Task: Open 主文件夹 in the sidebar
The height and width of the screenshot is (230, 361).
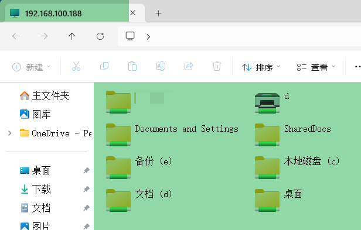Action: pos(45,95)
